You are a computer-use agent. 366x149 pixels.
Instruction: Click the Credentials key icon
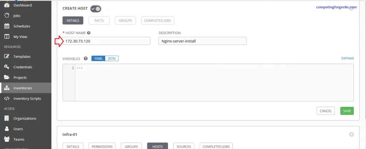7,67
